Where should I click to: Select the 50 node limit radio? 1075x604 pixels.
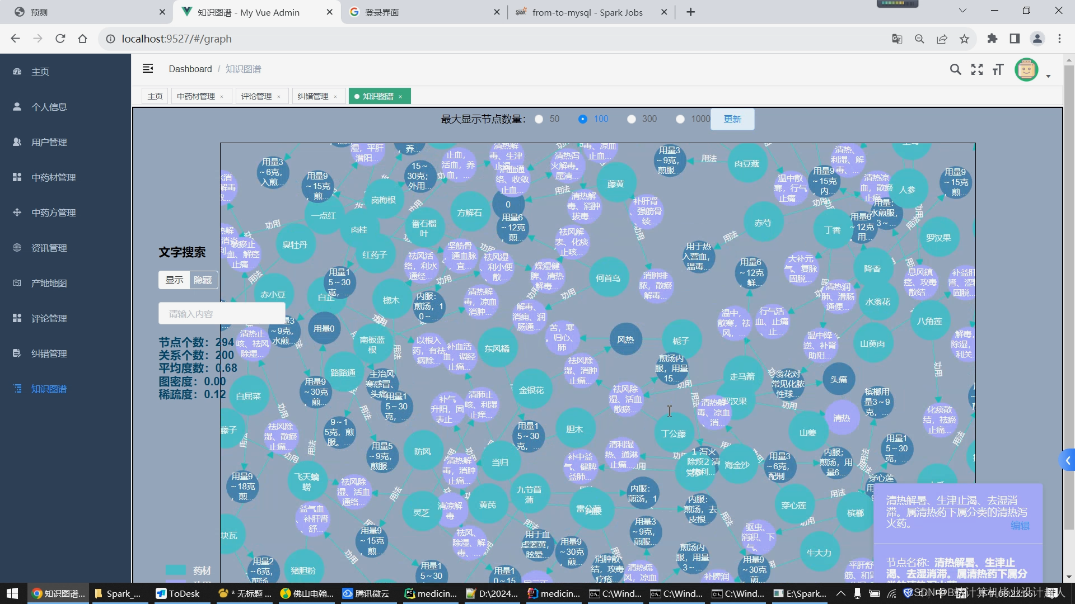[539, 119]
